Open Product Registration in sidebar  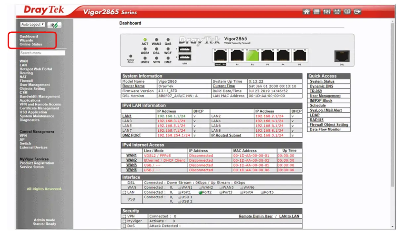[37, 163]
